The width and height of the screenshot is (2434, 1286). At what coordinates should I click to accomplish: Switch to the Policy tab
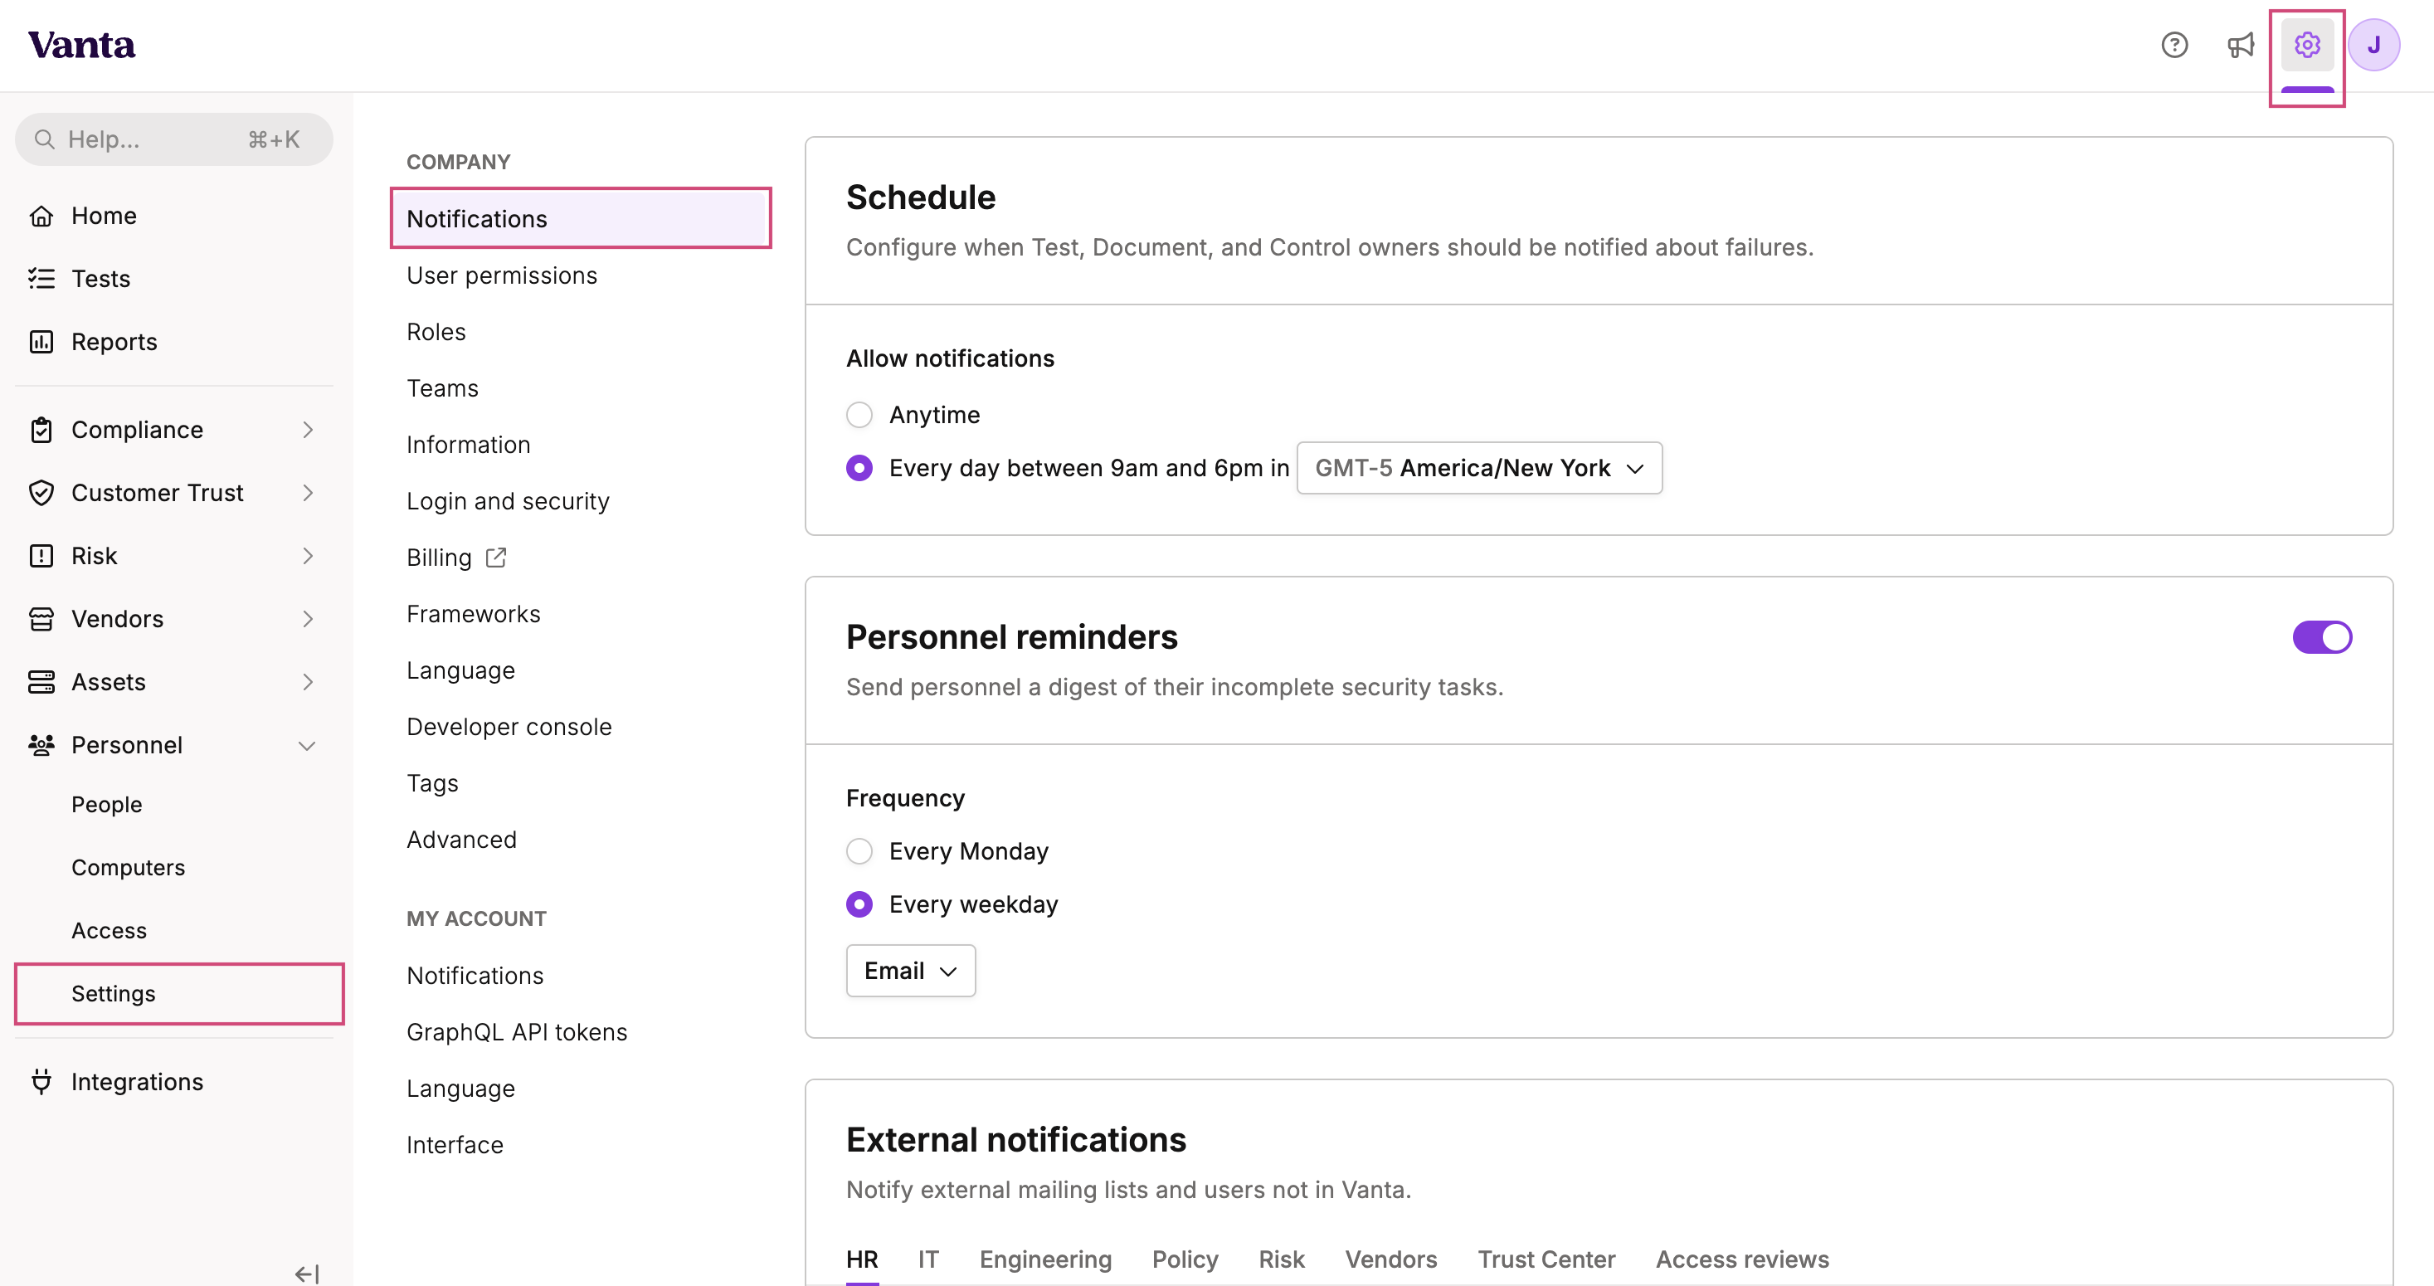pos(1185,1259)
